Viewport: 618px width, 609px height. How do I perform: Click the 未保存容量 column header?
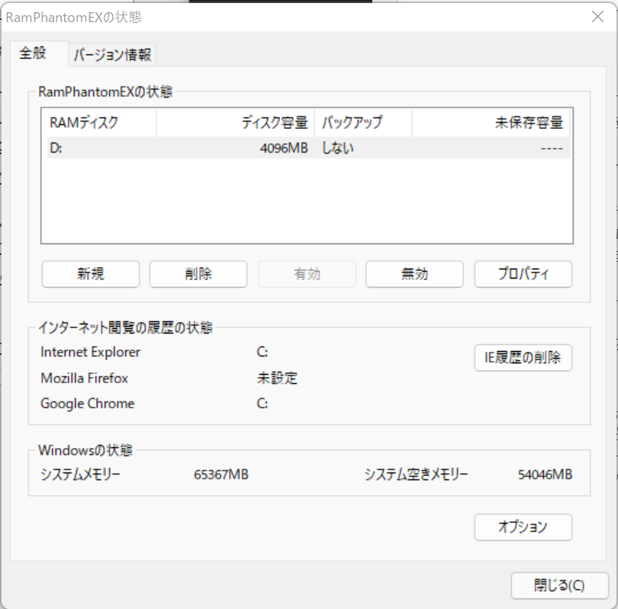(x=491, y=123)
